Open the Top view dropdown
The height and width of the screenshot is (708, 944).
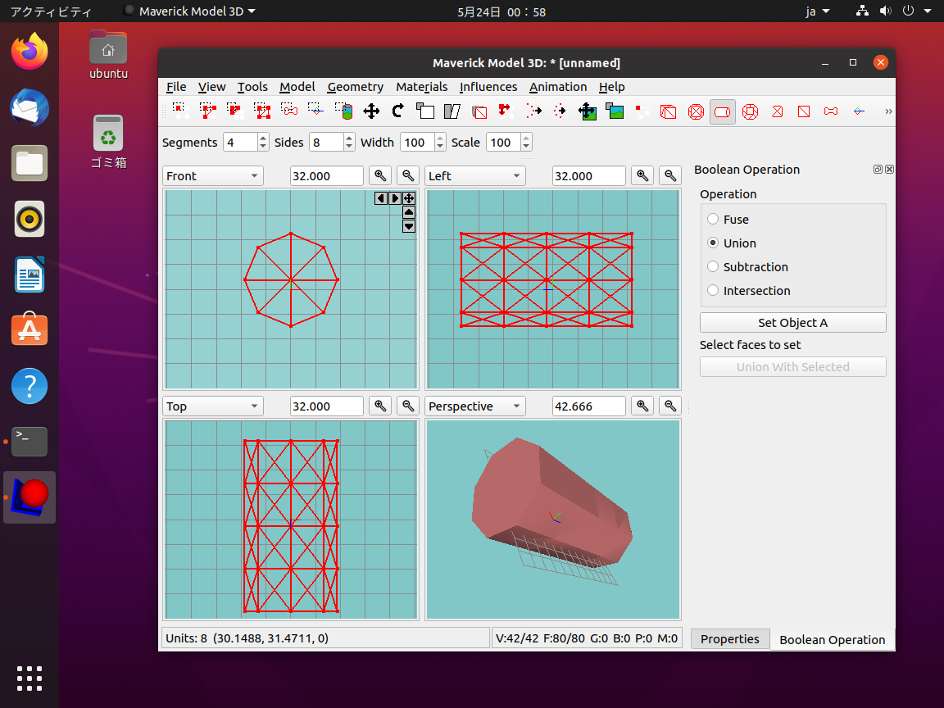coord(213,406)
